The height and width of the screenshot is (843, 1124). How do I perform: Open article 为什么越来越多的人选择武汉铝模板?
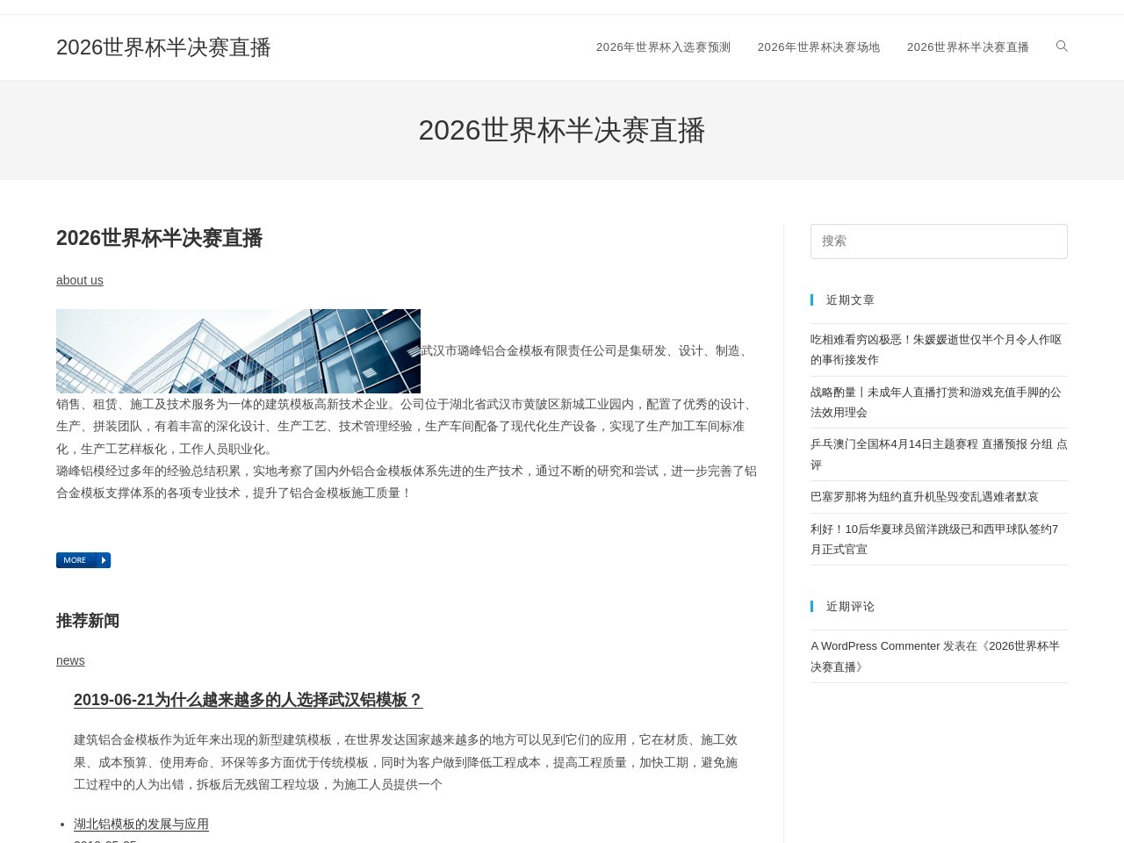click(x=248, y=700)
